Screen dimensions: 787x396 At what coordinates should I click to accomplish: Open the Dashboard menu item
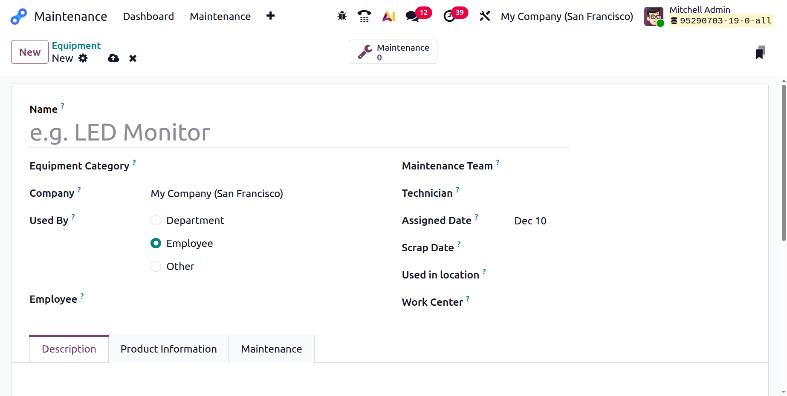click(x=148, y=16)
